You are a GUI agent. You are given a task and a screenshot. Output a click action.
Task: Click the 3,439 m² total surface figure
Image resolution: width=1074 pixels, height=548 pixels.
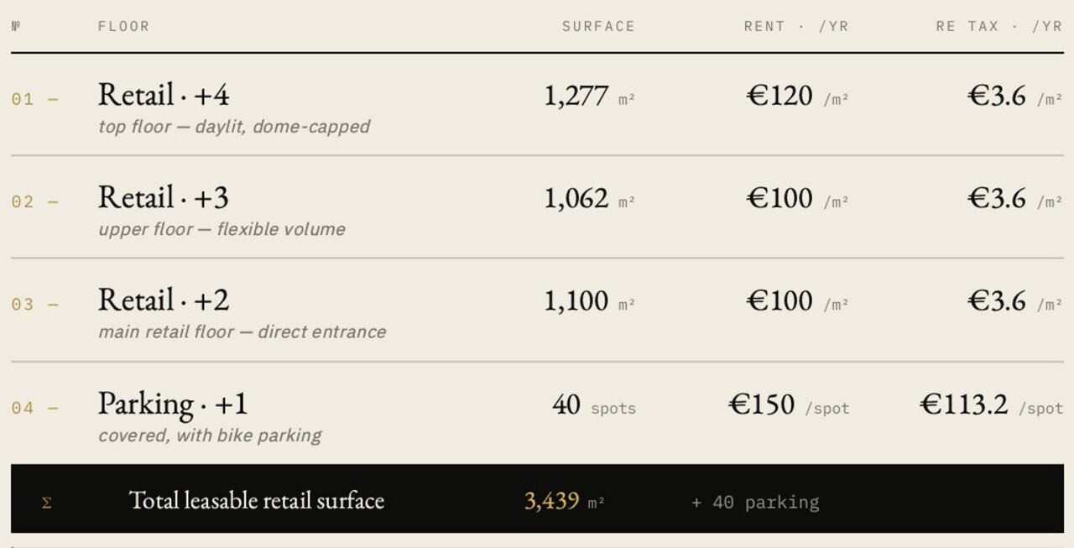(x=565, y=502)
